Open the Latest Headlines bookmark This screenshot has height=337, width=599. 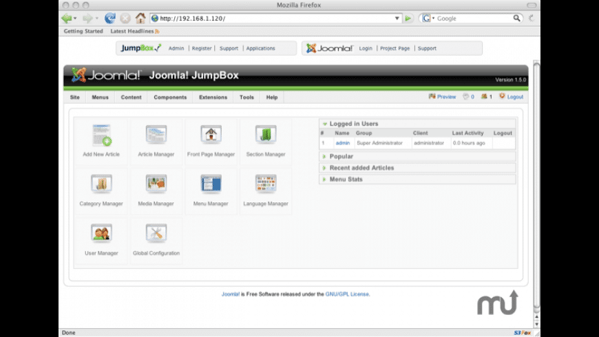pos(132,32)
